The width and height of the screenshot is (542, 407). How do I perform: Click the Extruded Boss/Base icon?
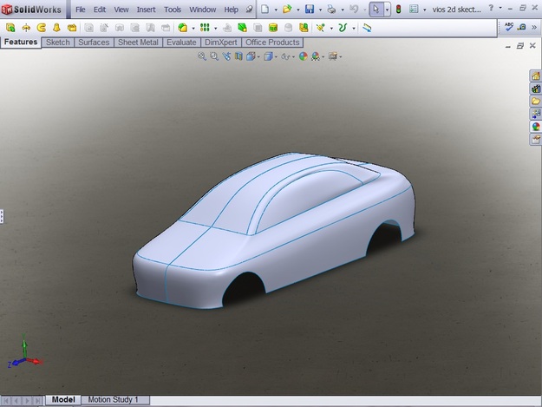[x=10, y=28]
